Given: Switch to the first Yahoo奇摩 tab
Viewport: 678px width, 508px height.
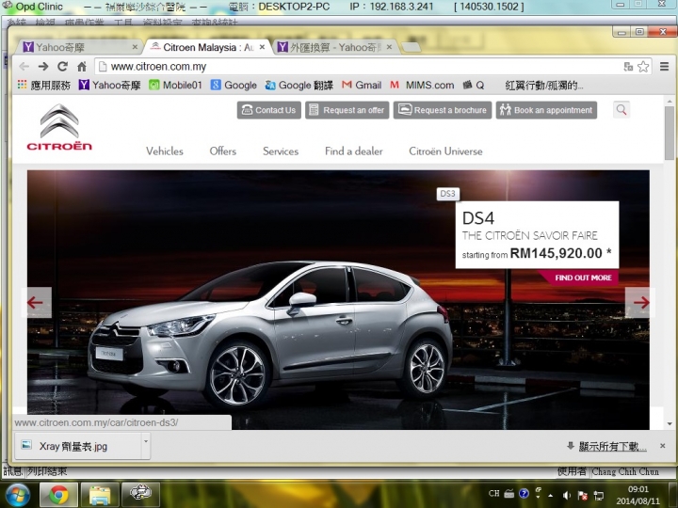Looking at the screenshot, I should click(x=78, y=47).
